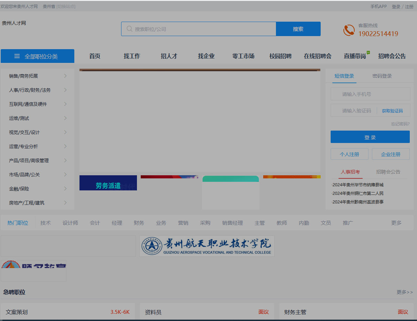Click the magnifier icon in the search bar
The height and width of the screenshot is (321, 417).
click(x=129, y=29)
